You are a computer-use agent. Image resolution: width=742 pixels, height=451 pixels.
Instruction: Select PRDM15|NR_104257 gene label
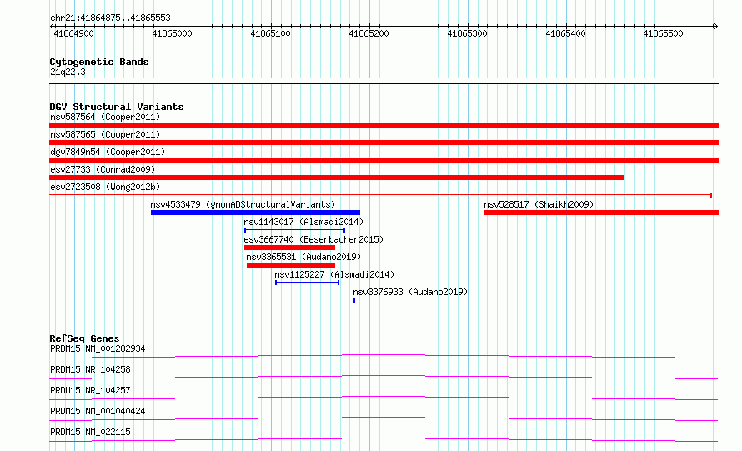[90, 390]
